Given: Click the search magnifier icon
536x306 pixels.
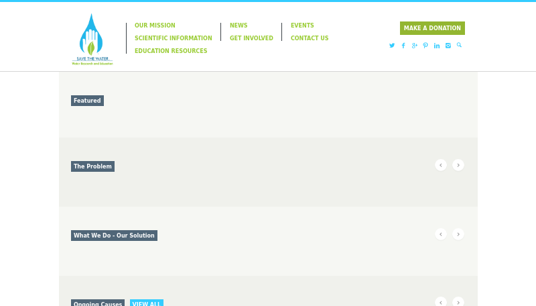Looking at the screenshot, I should coord(459,45).
